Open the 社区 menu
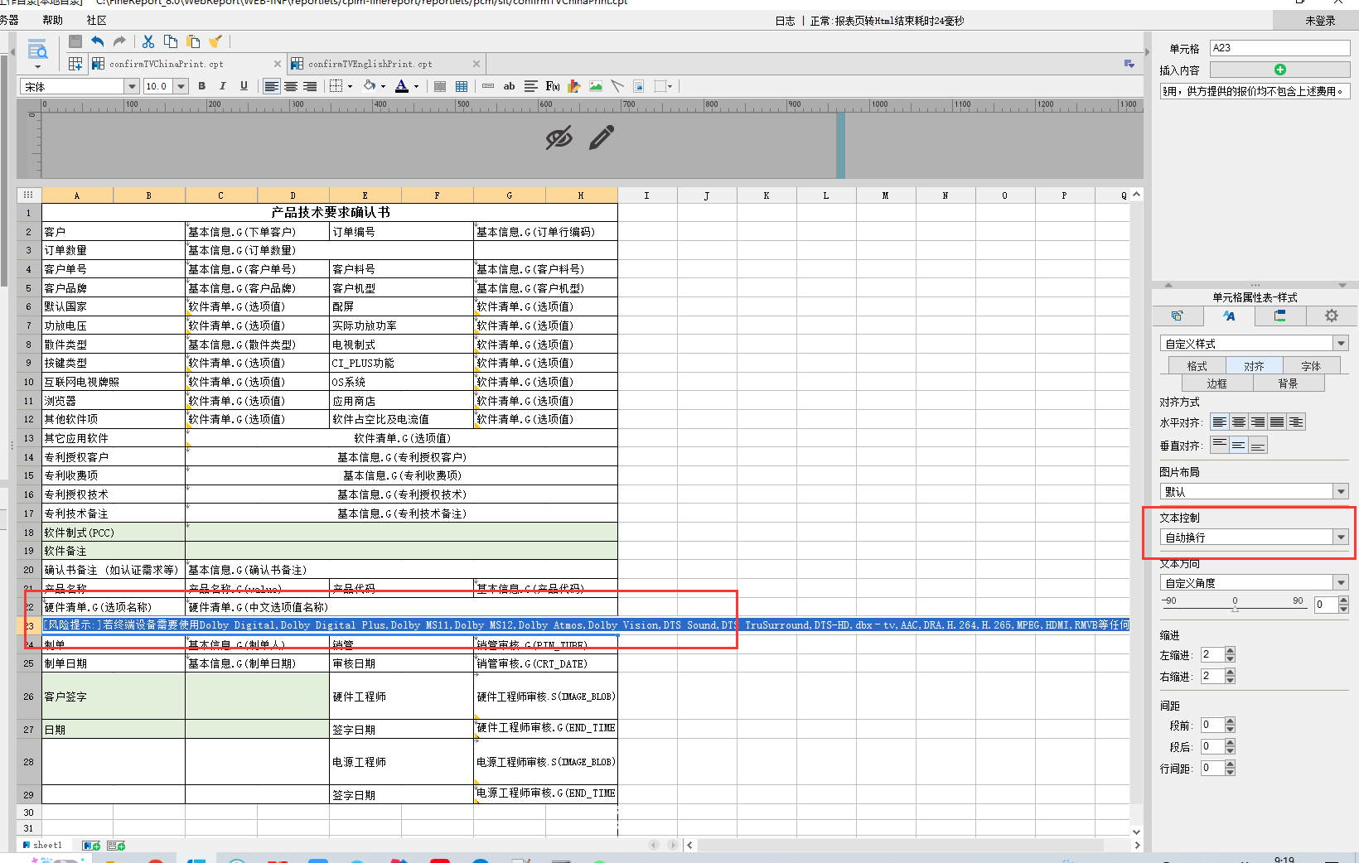This screenshot has width=1359, height=863. coord(96,20)
